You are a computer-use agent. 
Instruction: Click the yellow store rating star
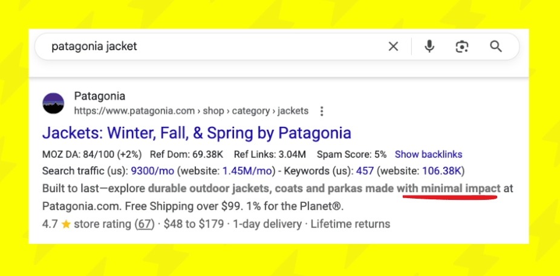(66, 224)
